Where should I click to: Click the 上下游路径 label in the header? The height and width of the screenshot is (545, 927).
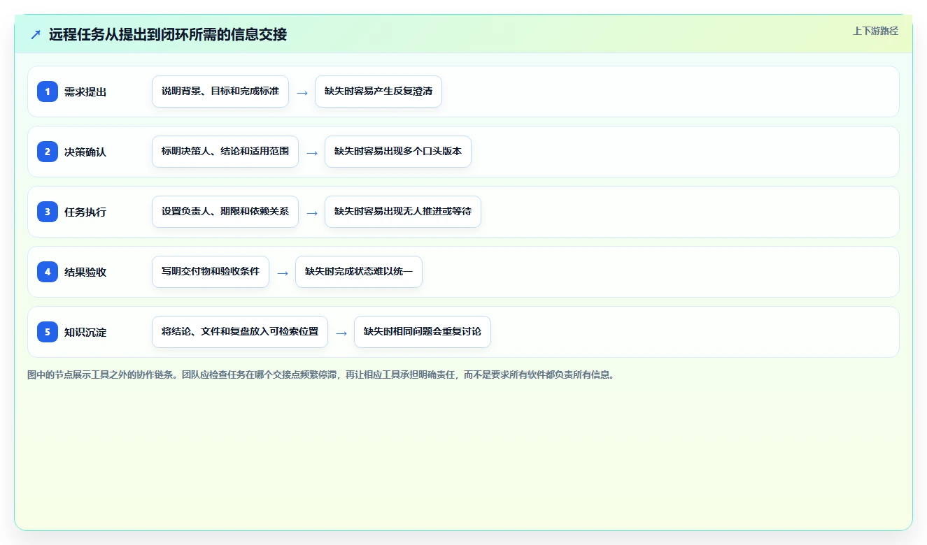tap(875, 31)
